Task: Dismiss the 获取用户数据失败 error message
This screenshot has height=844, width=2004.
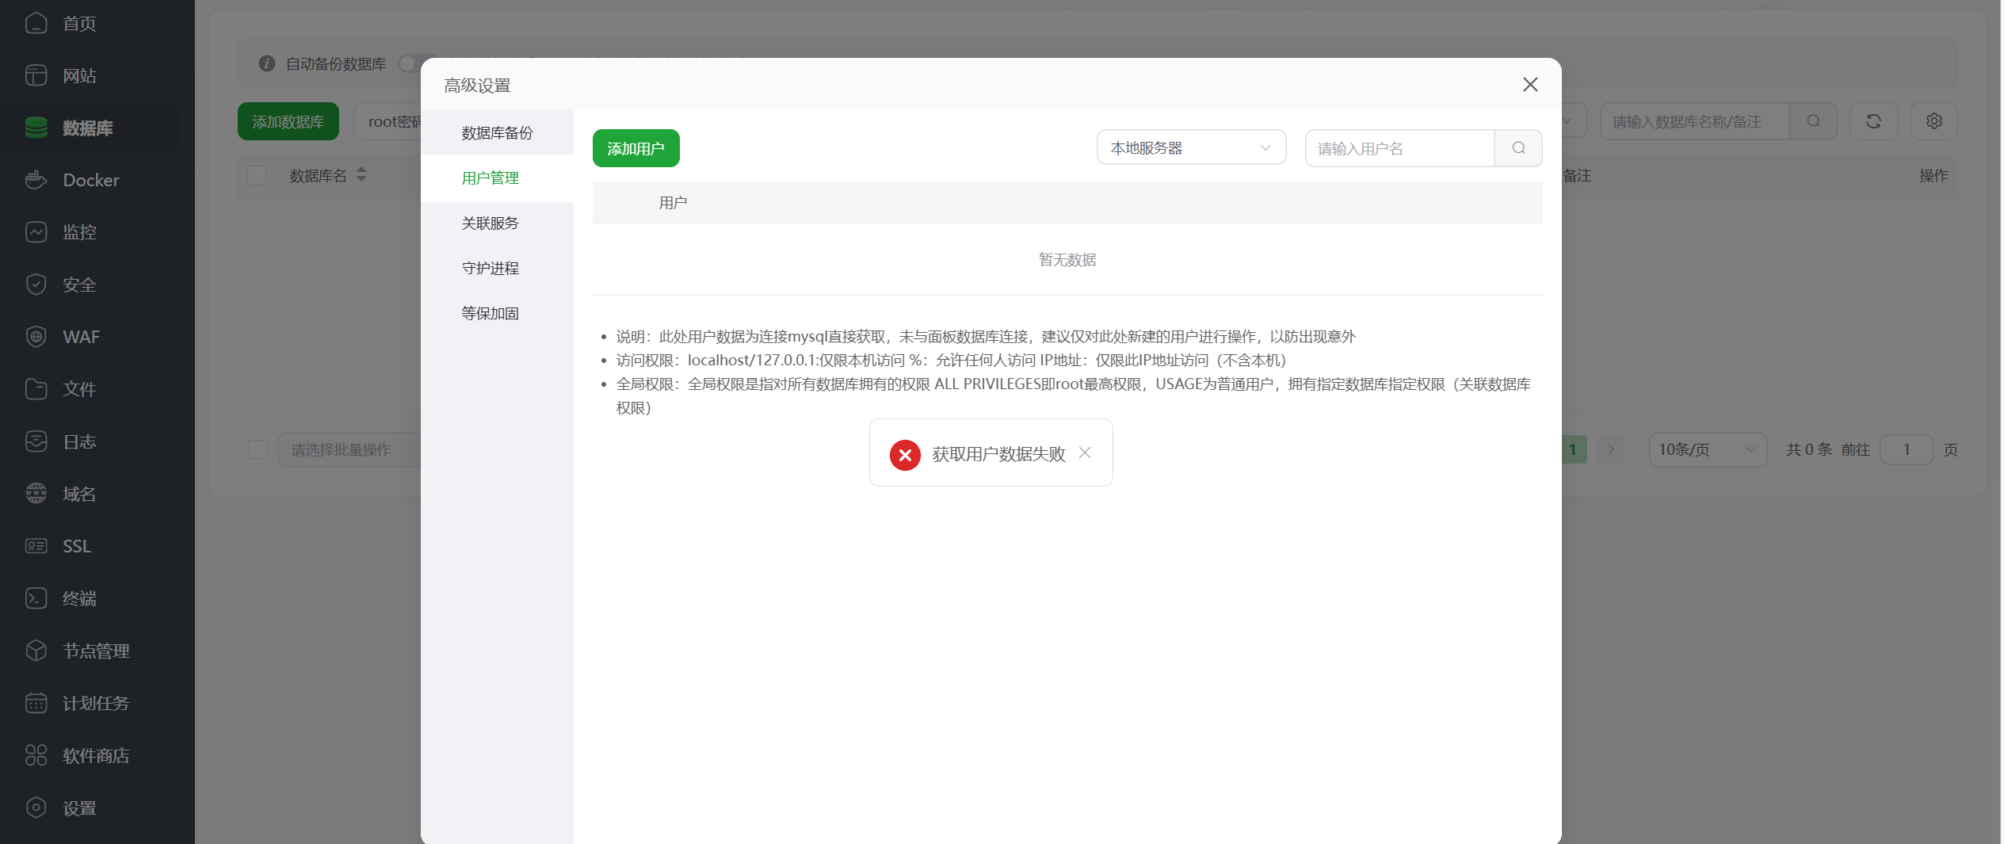Action: [1085, 453]
